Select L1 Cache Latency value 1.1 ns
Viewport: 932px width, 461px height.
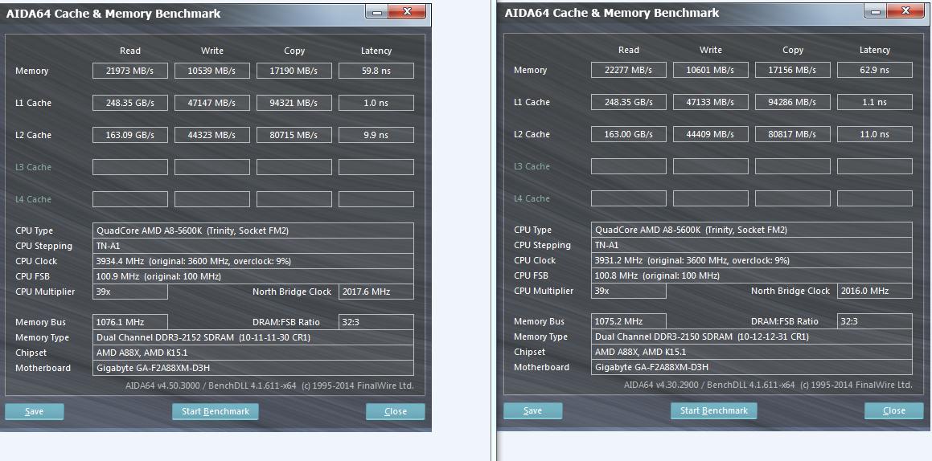pyautogui.click(x=875, y=101)
